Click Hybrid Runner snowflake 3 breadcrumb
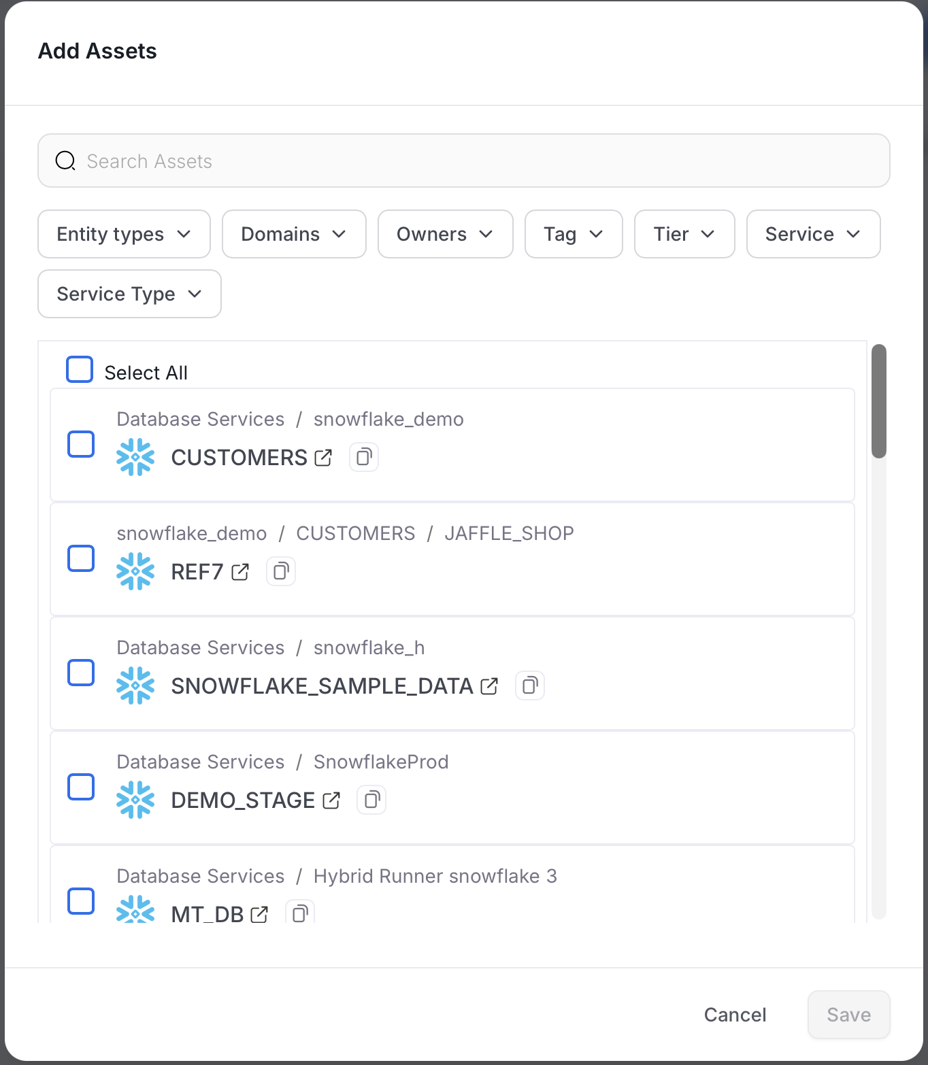928x1065 pixels. (435, 876)
